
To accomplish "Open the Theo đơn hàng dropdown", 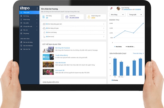I will [138, 53].
